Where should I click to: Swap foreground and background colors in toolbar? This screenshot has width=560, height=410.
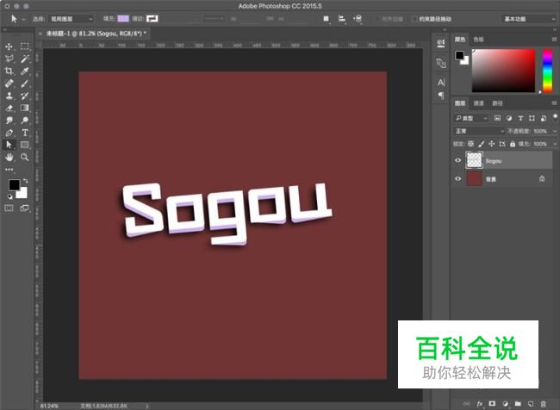pyautogui.click(x=25, y=181)
